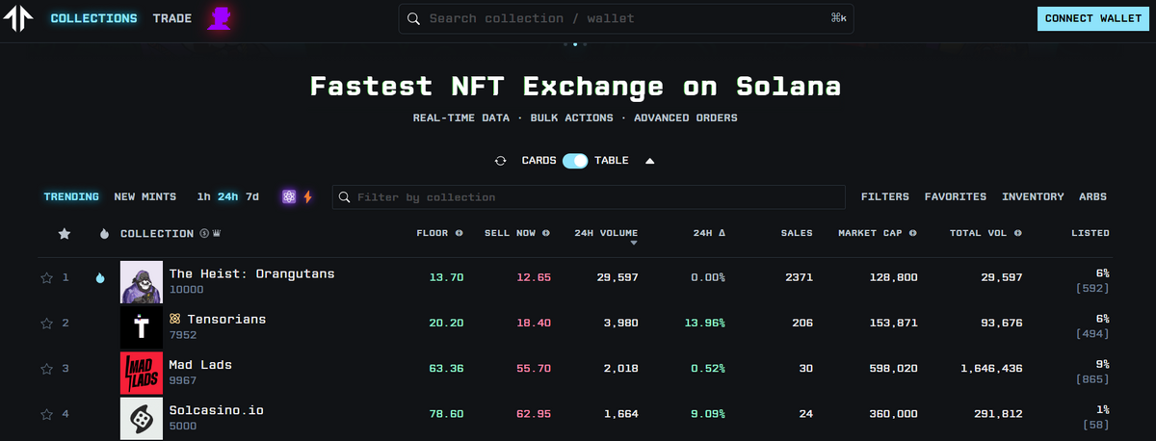Image resolution: width=1156 pixels, height=441 pixels.
Task: Open the Solcasino.io collection thumbnail
Action: (141, 418)
